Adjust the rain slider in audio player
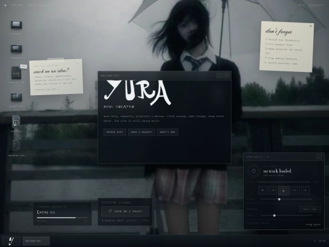 click(x=286, y=215)
